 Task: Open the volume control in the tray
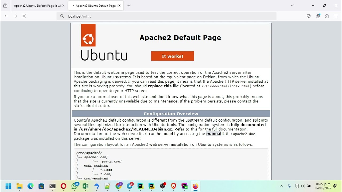(303, 186)
